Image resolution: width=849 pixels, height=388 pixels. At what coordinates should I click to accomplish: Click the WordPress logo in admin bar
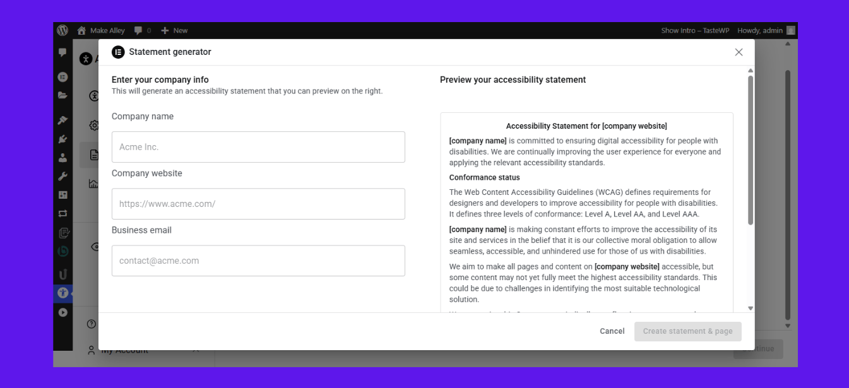pos(62,30)
